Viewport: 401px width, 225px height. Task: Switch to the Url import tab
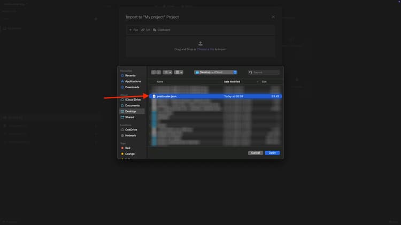(x=146, y=30)
